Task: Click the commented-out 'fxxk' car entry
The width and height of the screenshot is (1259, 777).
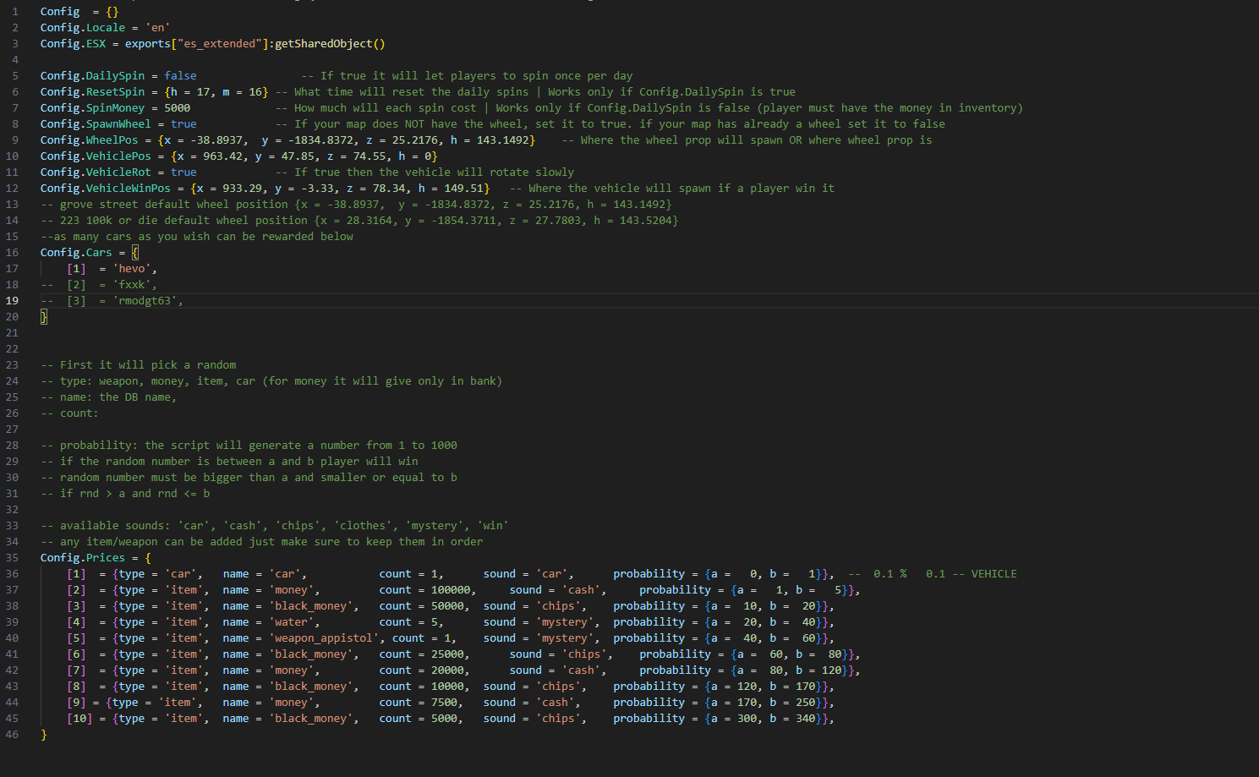Action: 132,284
